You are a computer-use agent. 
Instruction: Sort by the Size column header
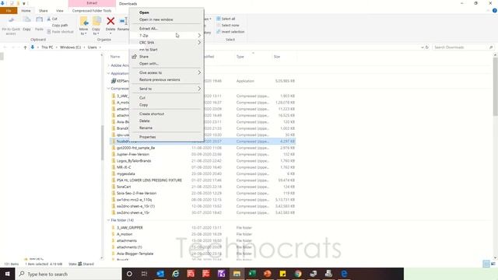277,57
